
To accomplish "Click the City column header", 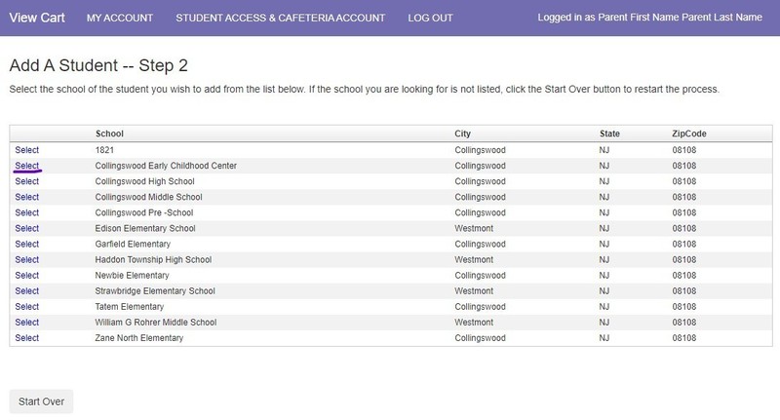I will [x=462, y=134].
